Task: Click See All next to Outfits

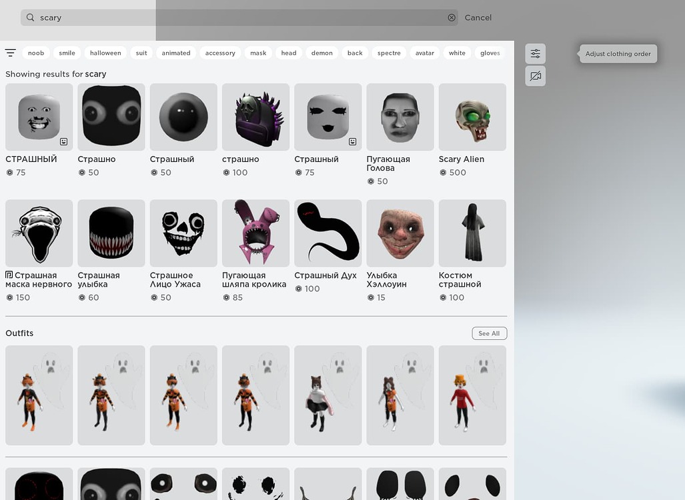Action: (489, 333)
